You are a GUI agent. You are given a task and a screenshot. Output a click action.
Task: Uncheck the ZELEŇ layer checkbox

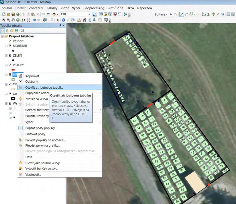pyautogui.click(x=10, y=55)
